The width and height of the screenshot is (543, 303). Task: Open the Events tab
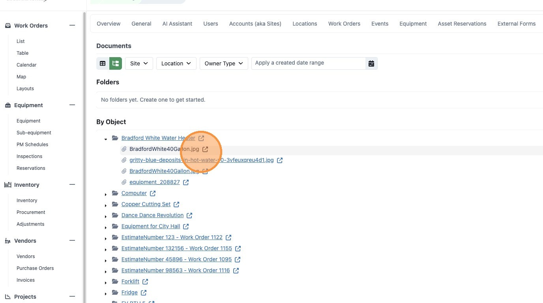(x=380, y=24)
